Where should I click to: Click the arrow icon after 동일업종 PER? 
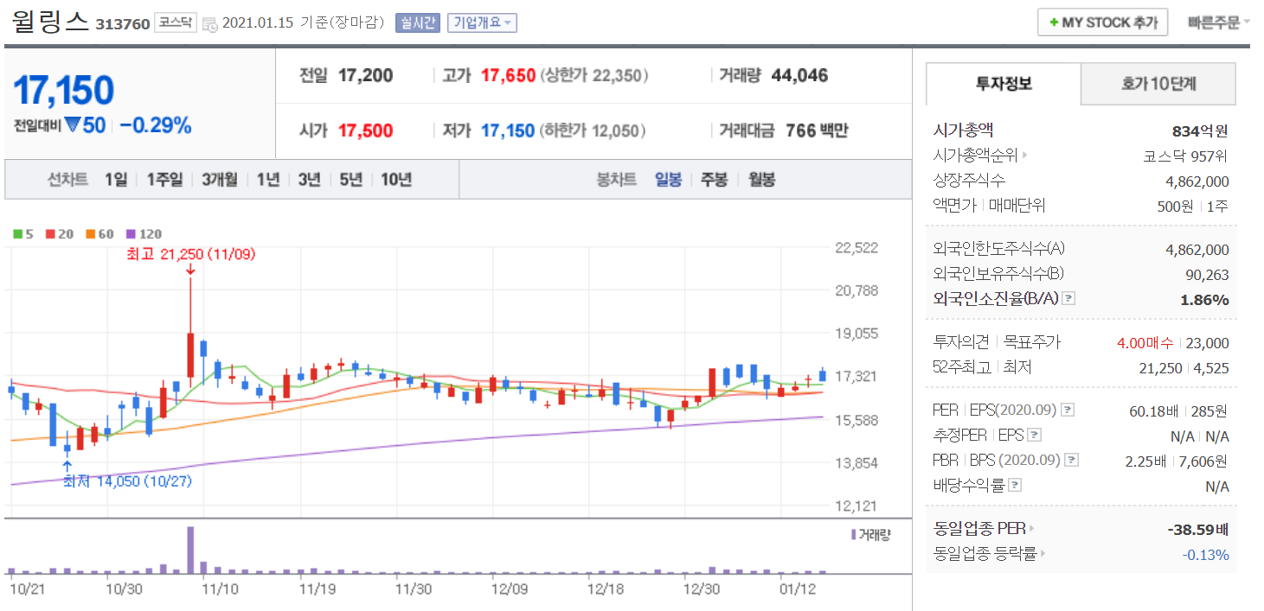point(1031,529)
